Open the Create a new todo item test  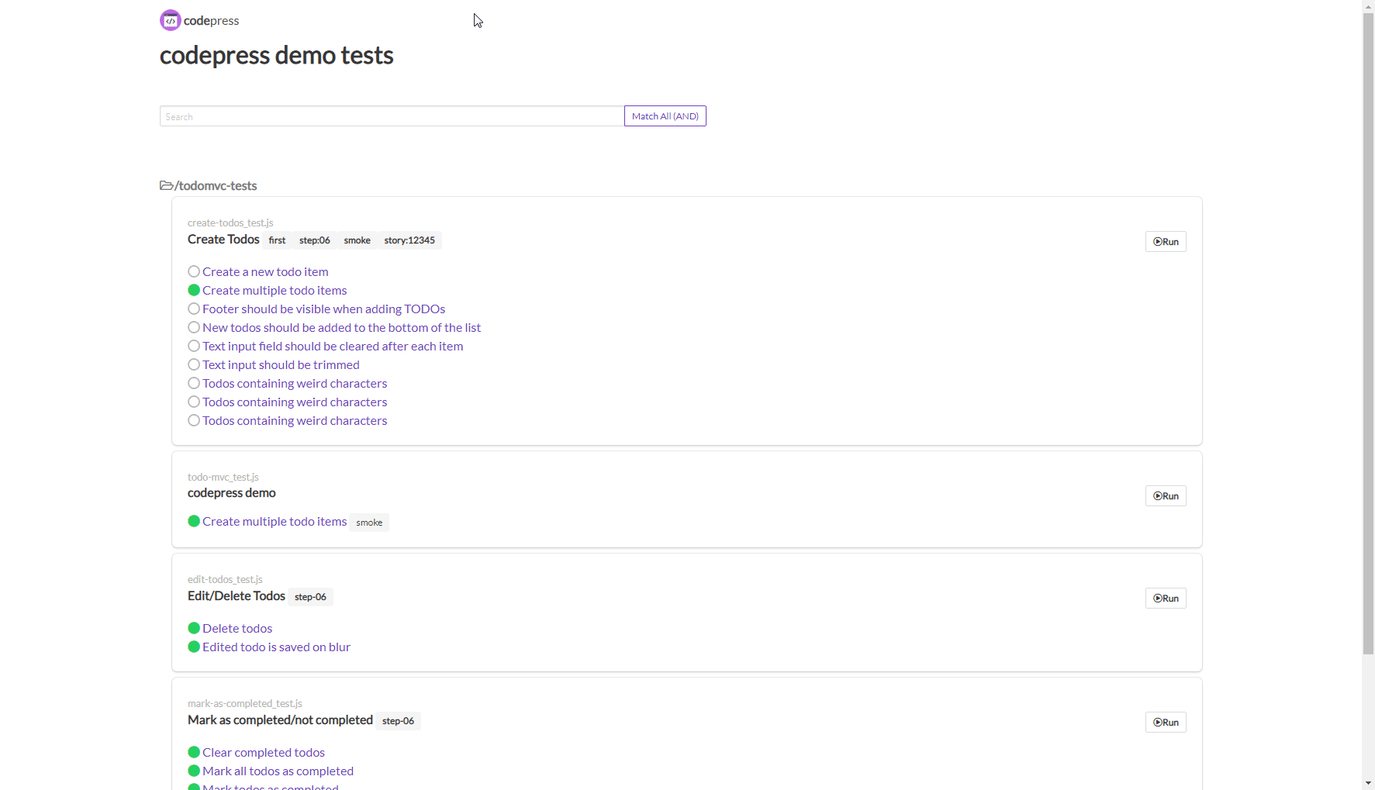[x=265, y=271]
